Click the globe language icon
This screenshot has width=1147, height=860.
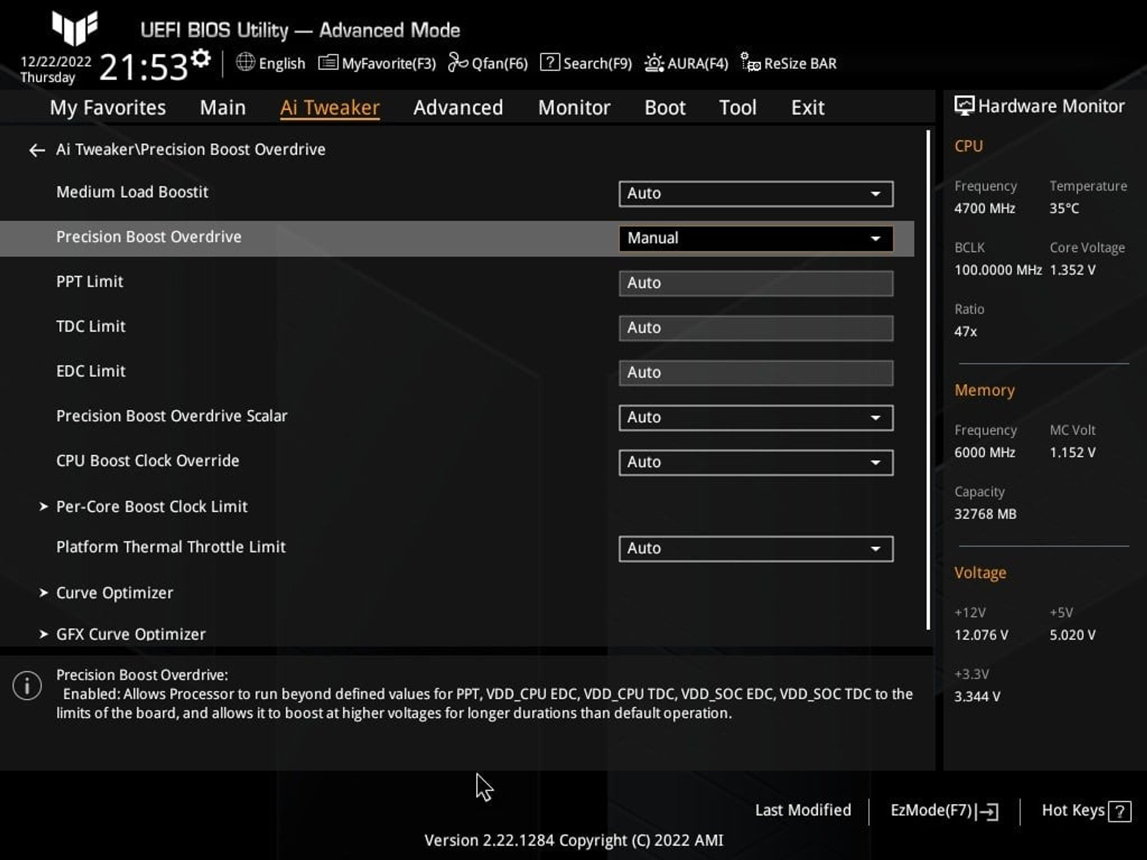click(245, 62)
